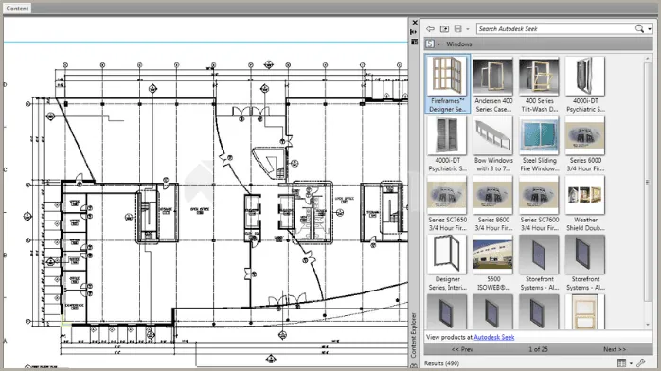Expand search options arrow next to magnifier
Viewport: 661px width, 371px height.
[650, 29]
